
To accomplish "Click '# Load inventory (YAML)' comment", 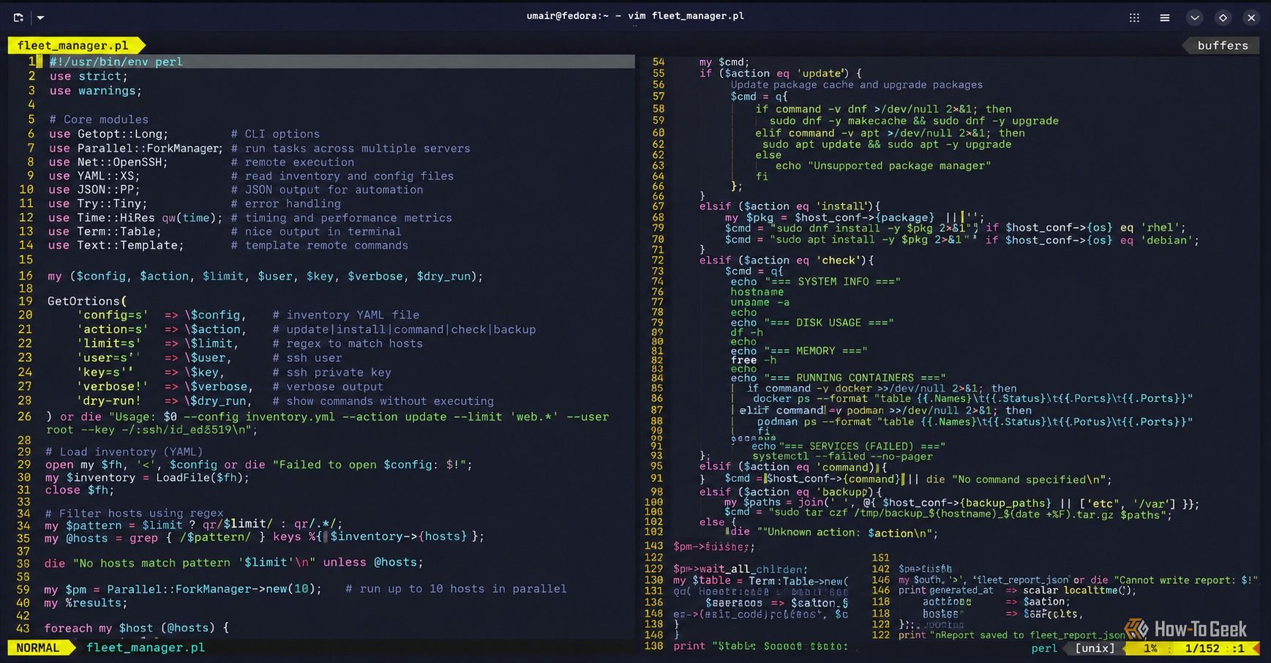I will [x=124, y=452].
